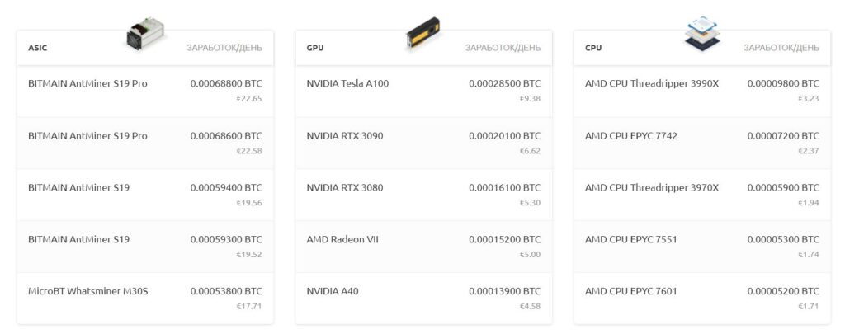Select the CPU table header label

[x=593, y=48]
